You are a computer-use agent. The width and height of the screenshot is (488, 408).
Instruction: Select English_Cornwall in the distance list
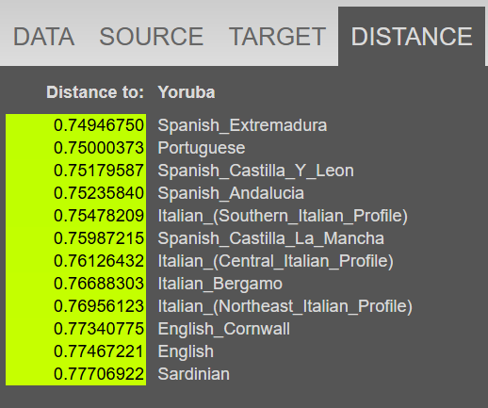pos(223,329)
